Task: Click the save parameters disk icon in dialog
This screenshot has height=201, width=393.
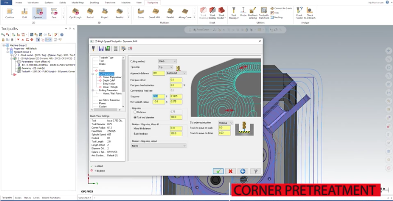Action: point(101,48)
